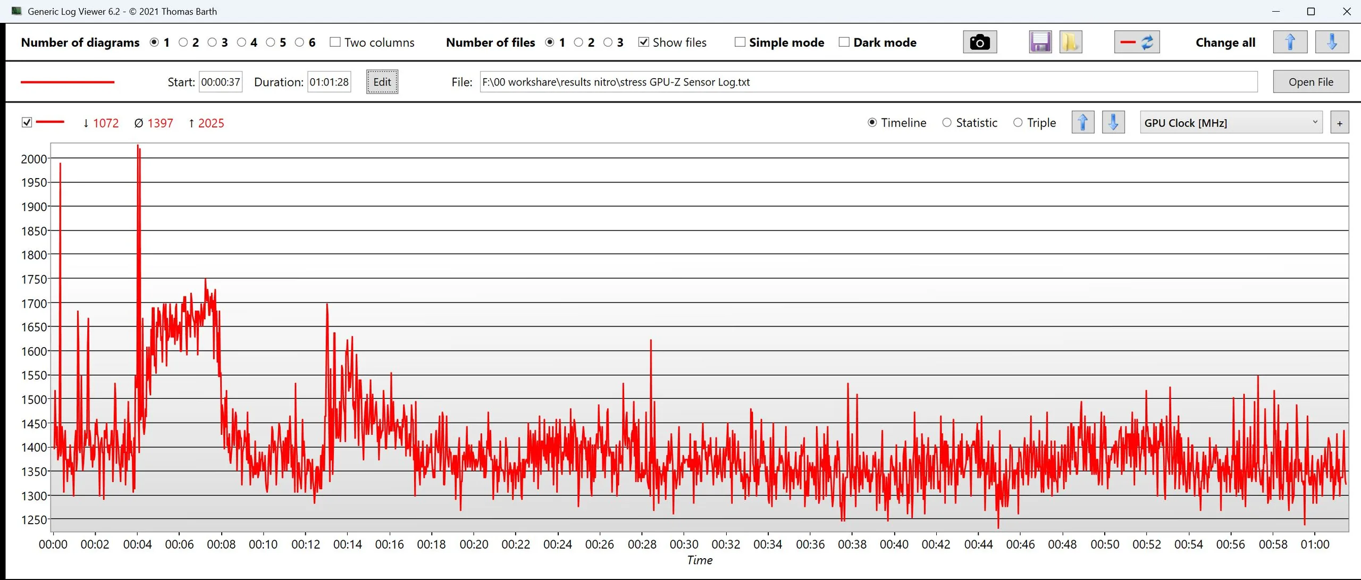The width and height of the screenshot is (1361, 580).
Task: Click Change all blue down arrow
Action: [x=1332, y=42]
